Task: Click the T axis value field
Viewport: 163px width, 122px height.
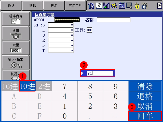Action: pos(61,50)
